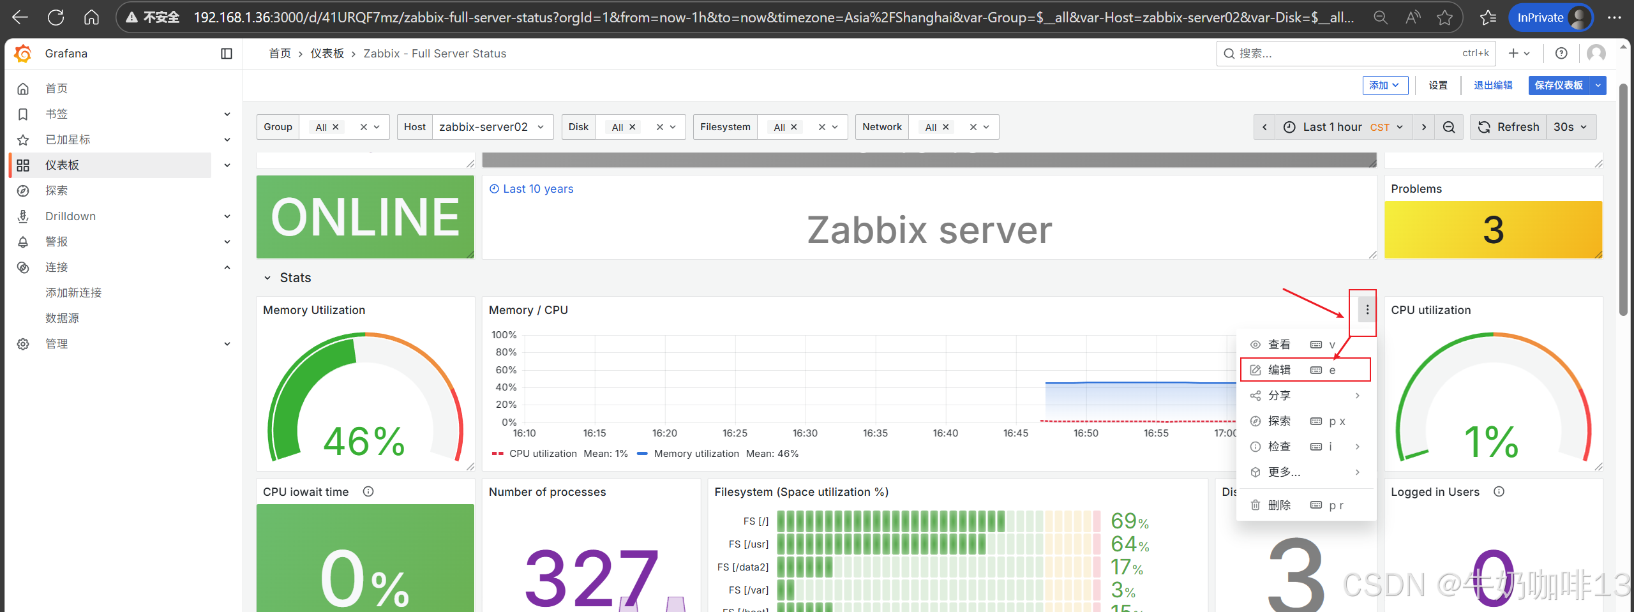Expand the Group variable dropdown arrow
The height and width of the screenshot is (612, 1634).
point(377,127)
